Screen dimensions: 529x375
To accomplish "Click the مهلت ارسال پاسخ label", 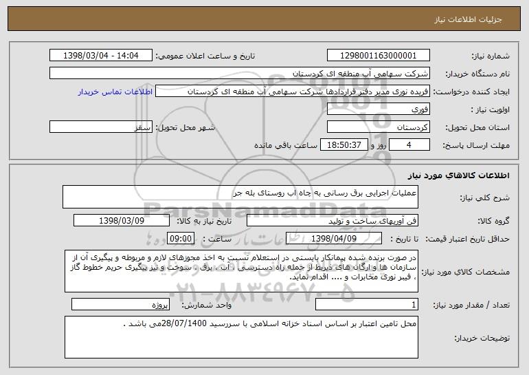I will pyautogui.click(x=476, y=146).
